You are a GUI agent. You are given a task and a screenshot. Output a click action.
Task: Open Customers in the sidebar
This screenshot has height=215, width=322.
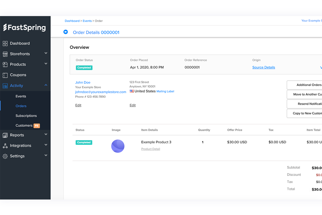(24, 126)
